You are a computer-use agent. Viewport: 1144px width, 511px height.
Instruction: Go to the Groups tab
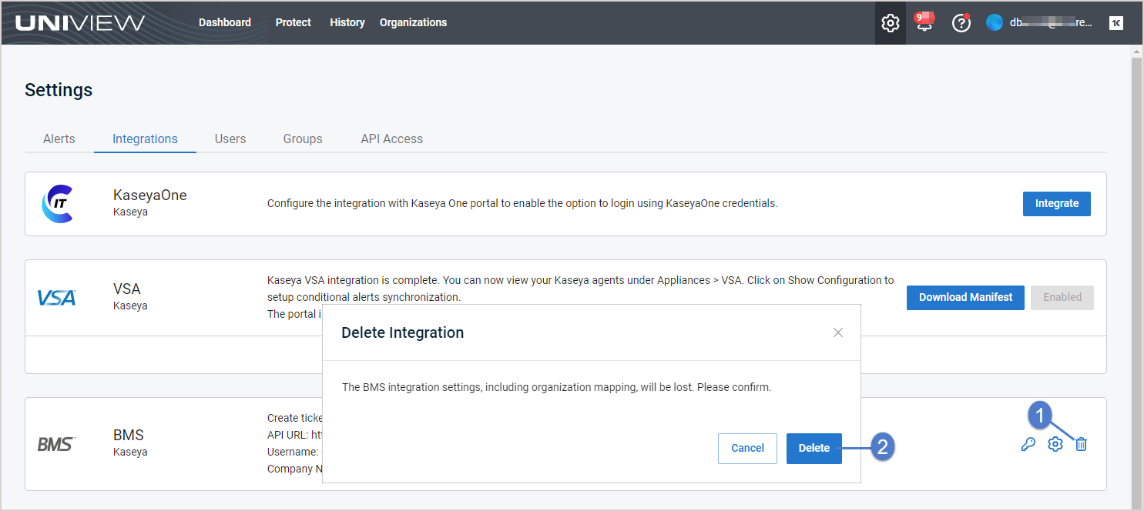(303, 139)
